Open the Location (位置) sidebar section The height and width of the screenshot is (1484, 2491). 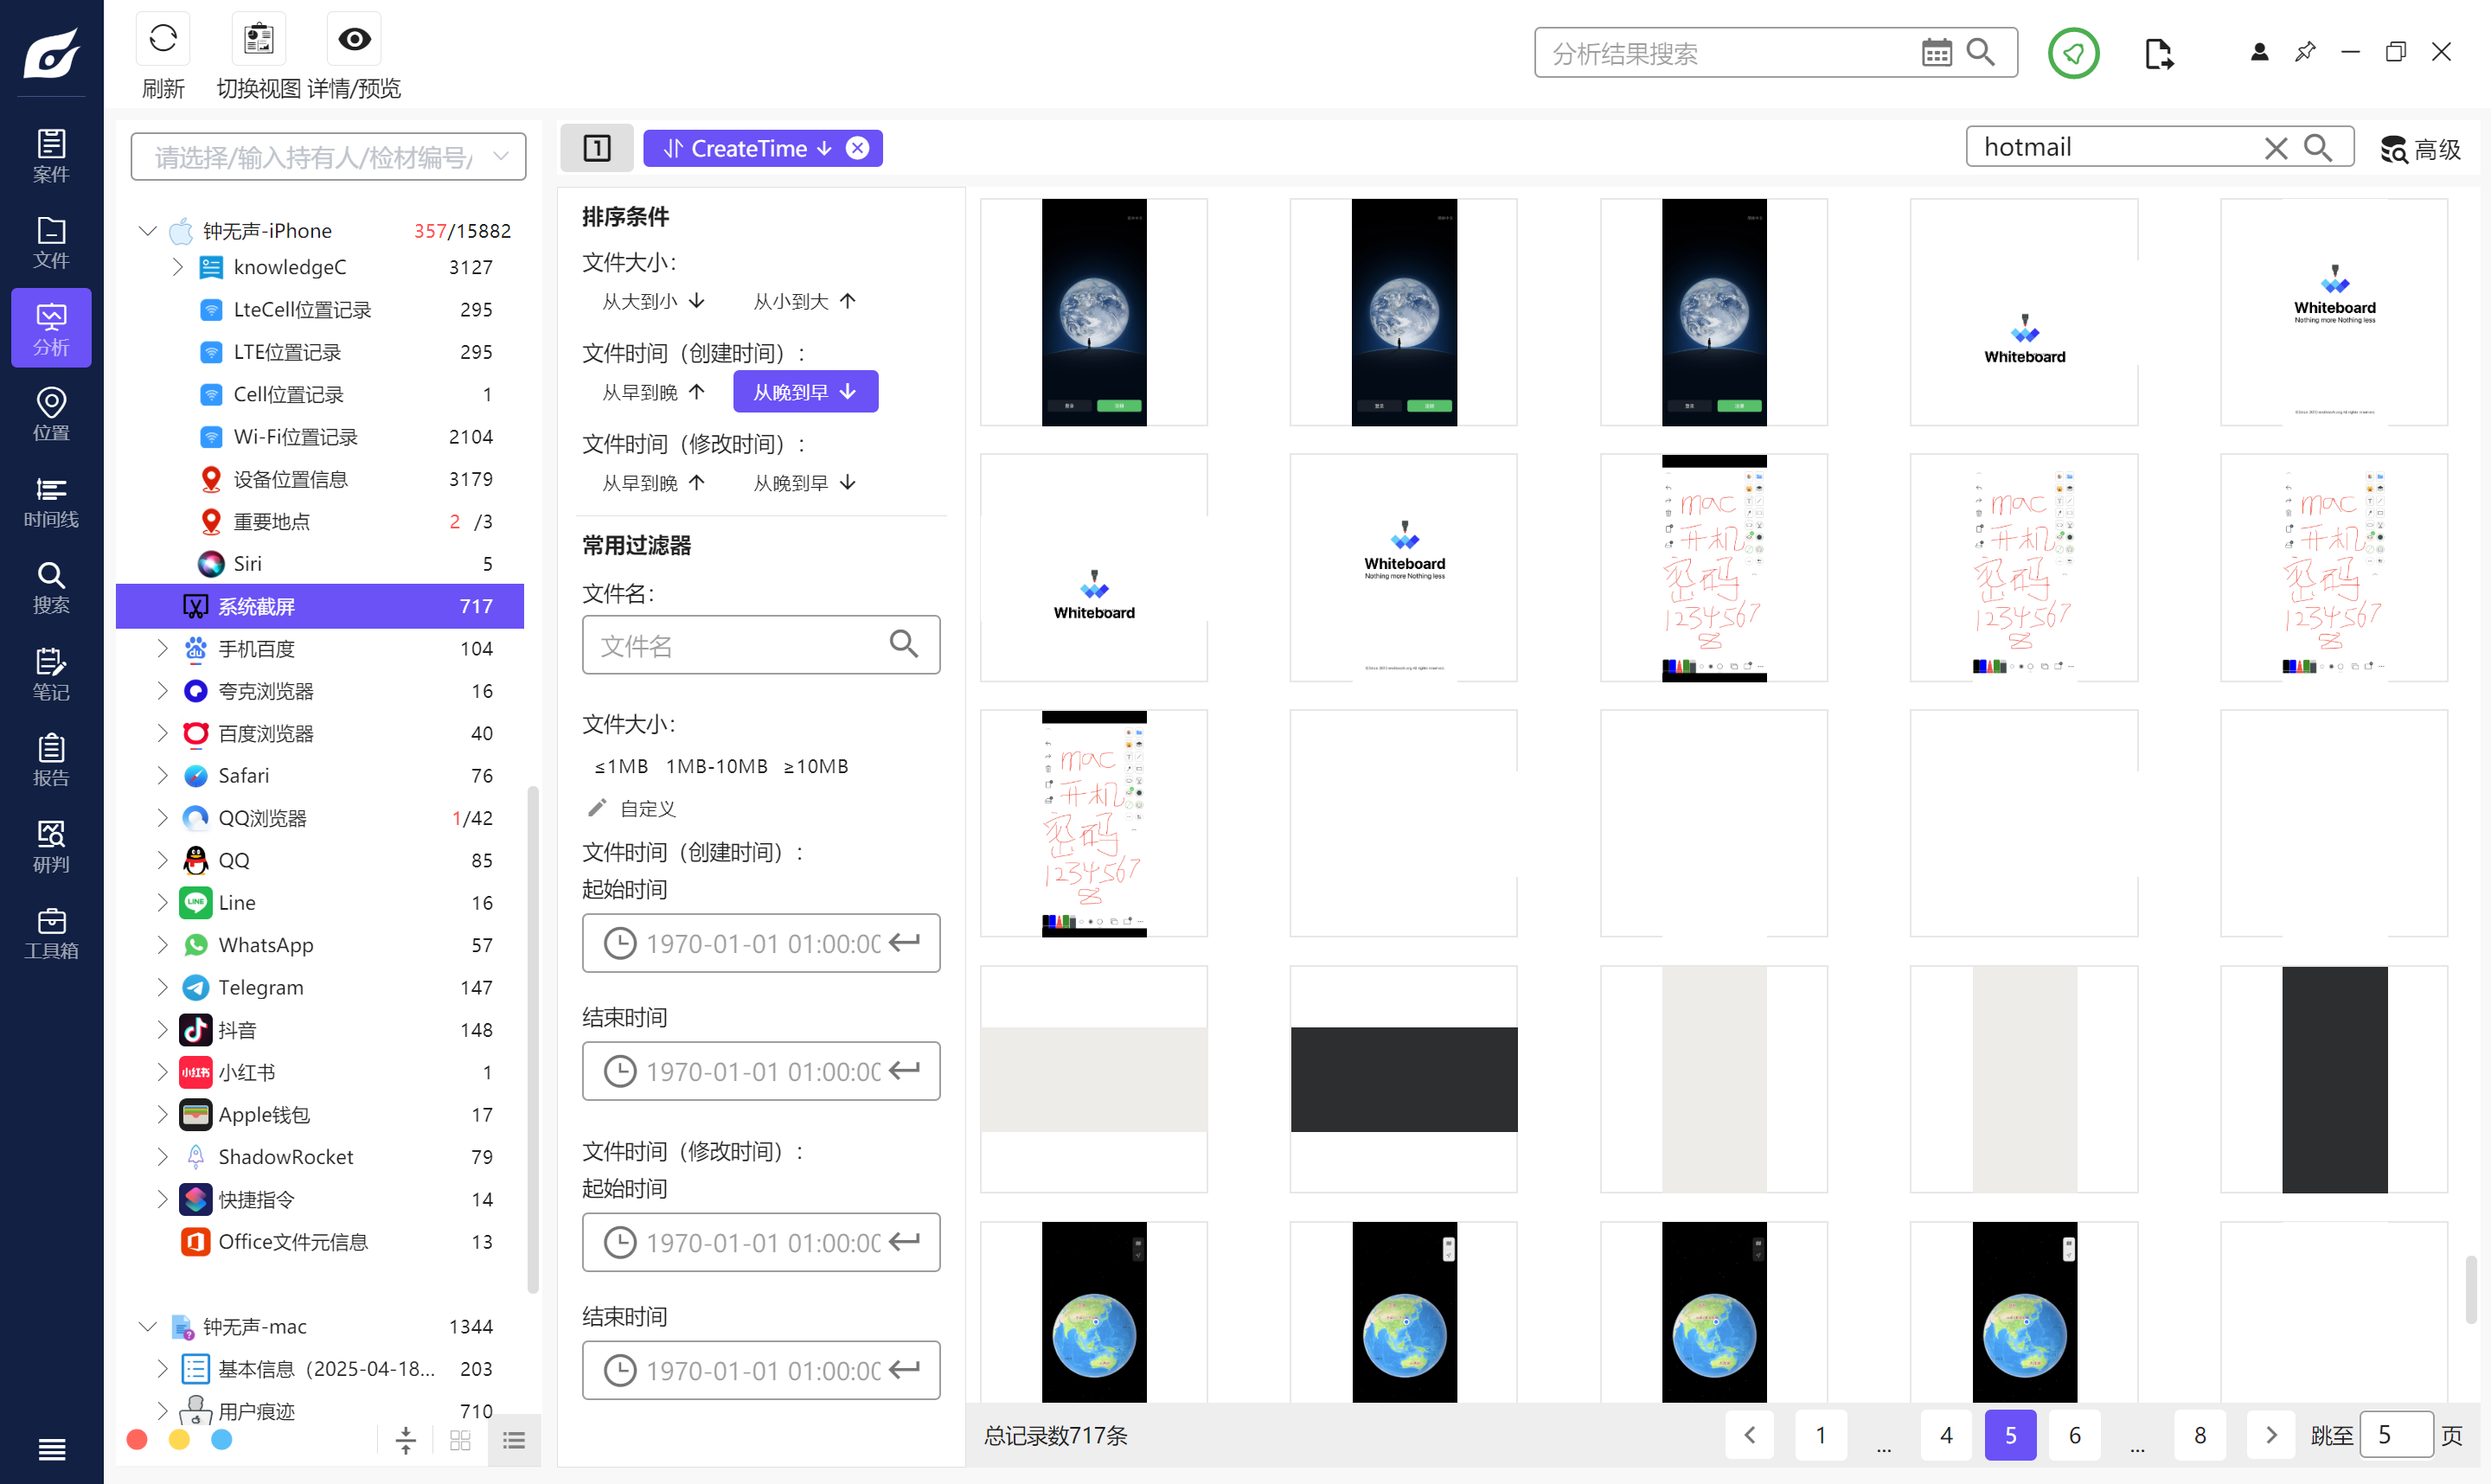tap(51, 415)
